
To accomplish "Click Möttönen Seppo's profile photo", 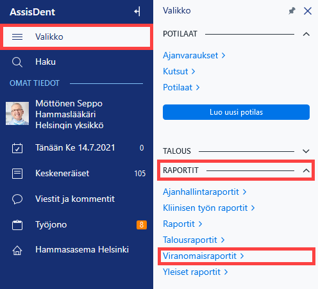I will point(17,113).
